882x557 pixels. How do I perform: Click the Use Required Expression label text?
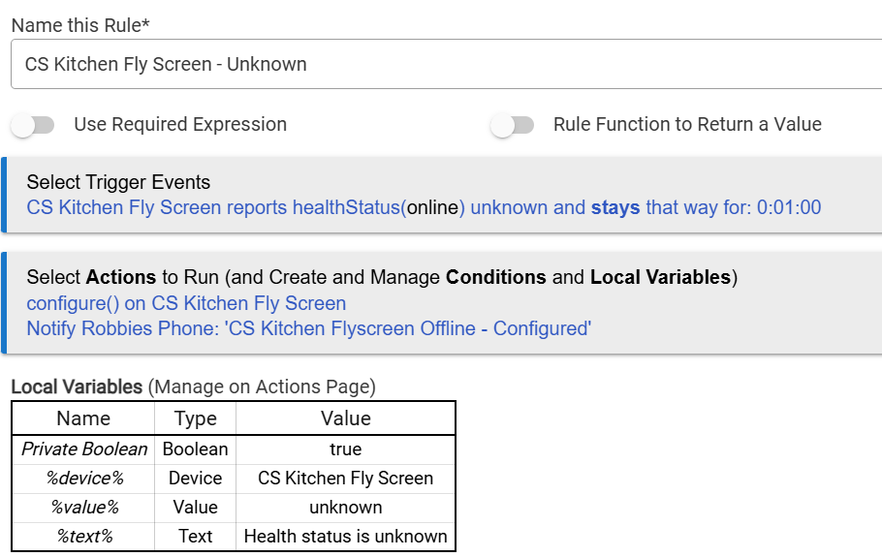[x=180, y=124]
